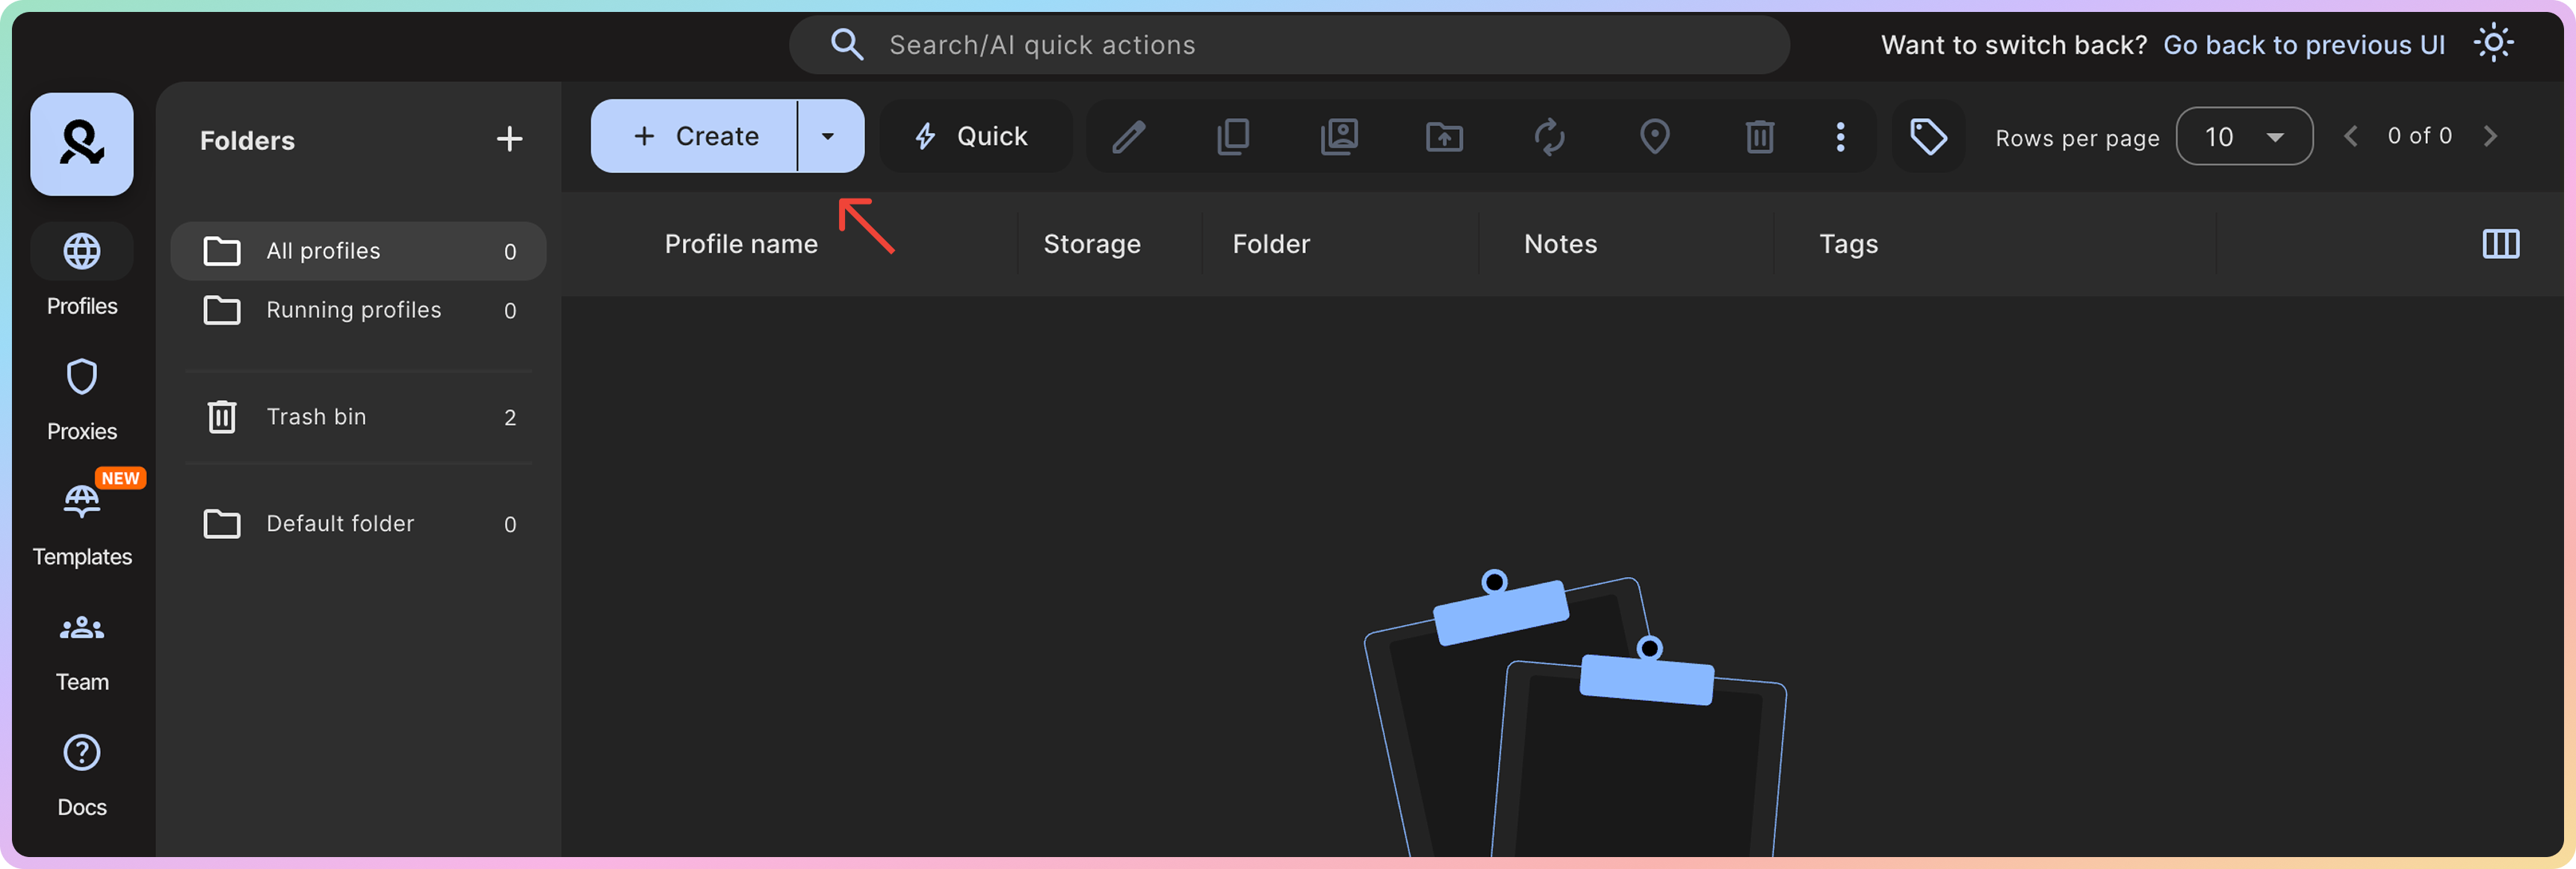
Task: Click the pencil edit profile icon
Action: [x=1128, y=137]
